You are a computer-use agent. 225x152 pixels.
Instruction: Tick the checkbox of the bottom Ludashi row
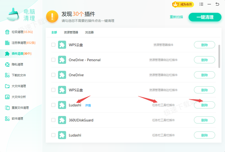(53, 135)
